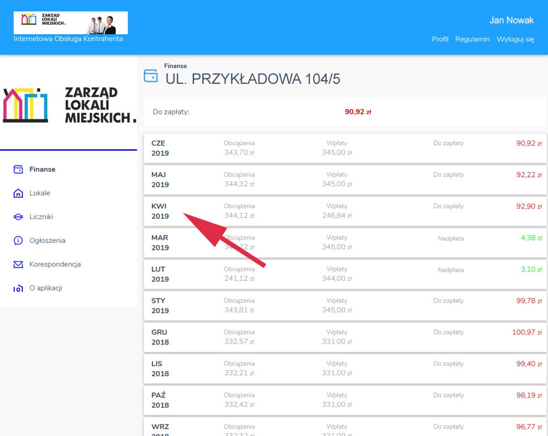Open the Lokale menu item

coord(40,193)
